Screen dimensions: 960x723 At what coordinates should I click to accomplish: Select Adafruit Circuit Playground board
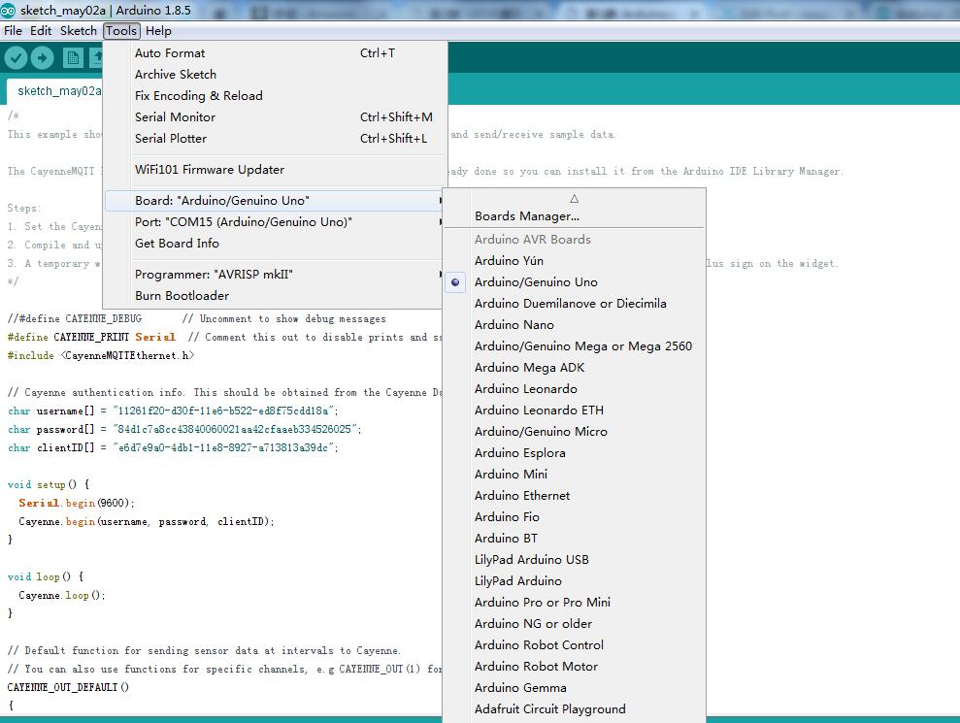575,709
